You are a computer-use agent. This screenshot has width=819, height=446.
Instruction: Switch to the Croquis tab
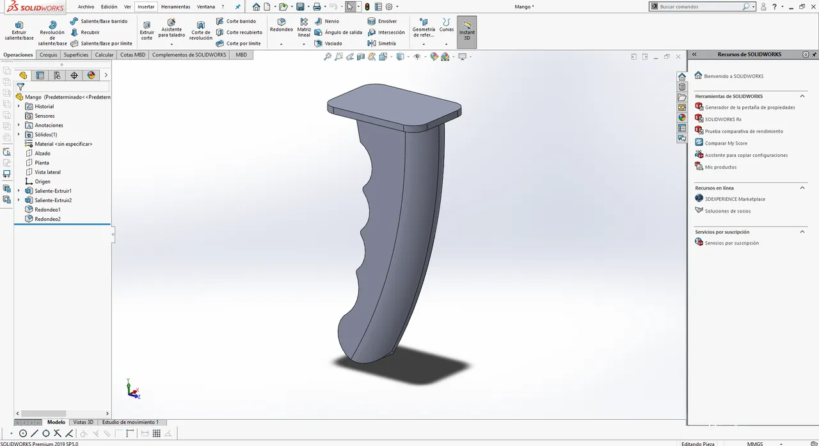[x=48, y=55]
